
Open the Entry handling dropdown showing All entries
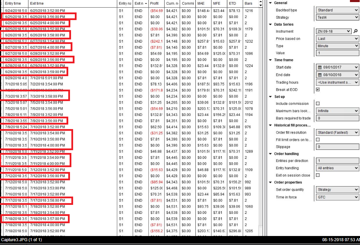coord(337,168)
